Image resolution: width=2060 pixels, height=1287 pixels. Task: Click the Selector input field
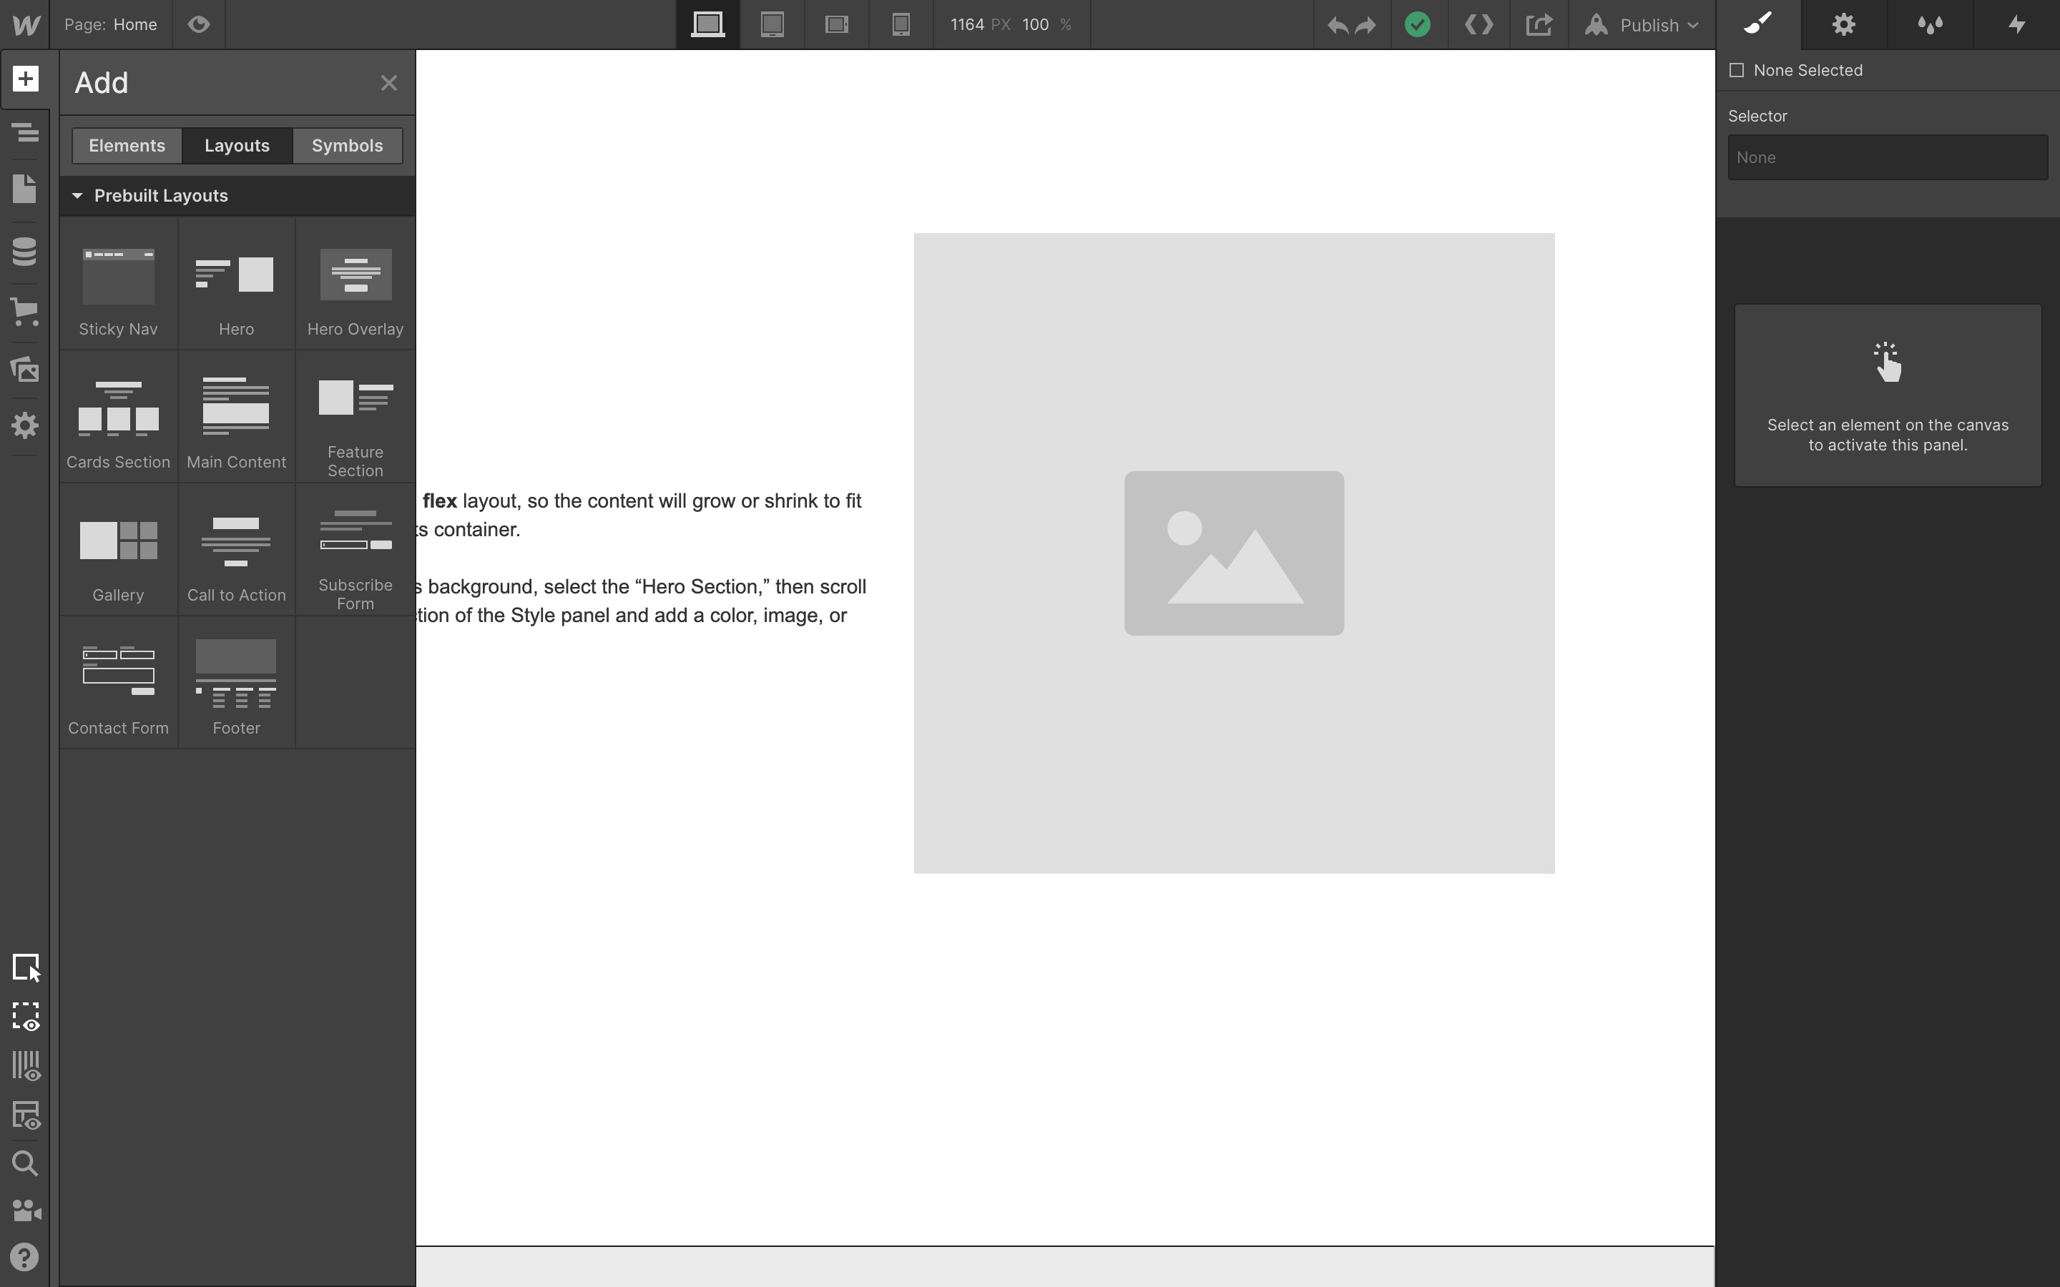1887,157
